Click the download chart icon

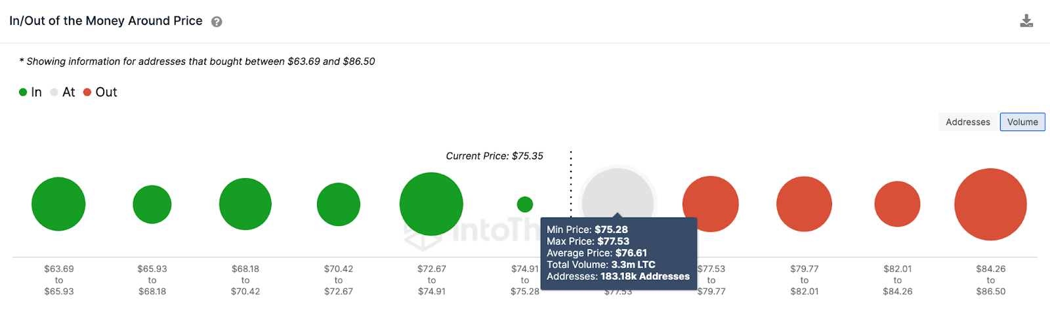tap(1026, 21)
